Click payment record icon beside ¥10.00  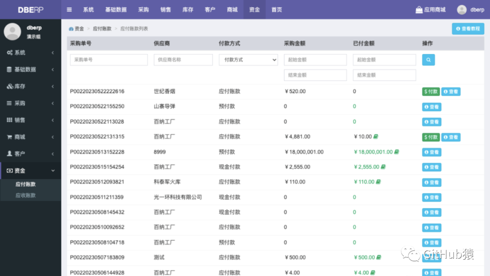click(376, 137)
